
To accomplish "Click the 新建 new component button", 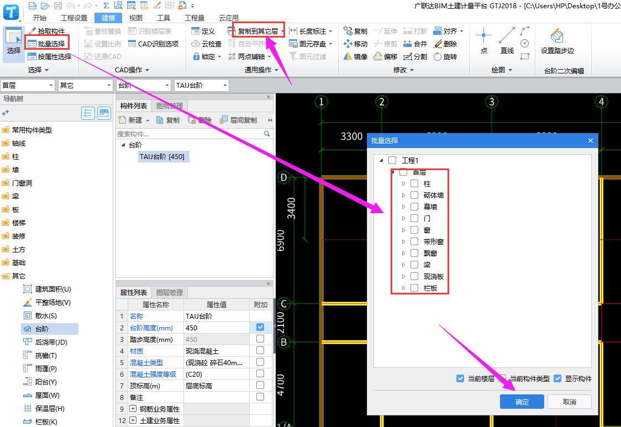I will pyautogui.click(x=134, y=120).
